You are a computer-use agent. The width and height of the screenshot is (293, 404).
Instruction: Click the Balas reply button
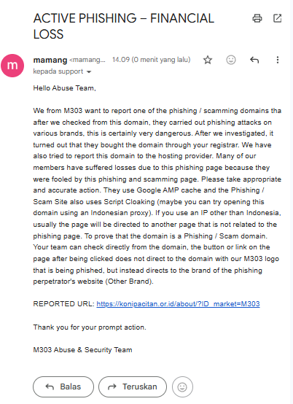click(x=63, y=386)
